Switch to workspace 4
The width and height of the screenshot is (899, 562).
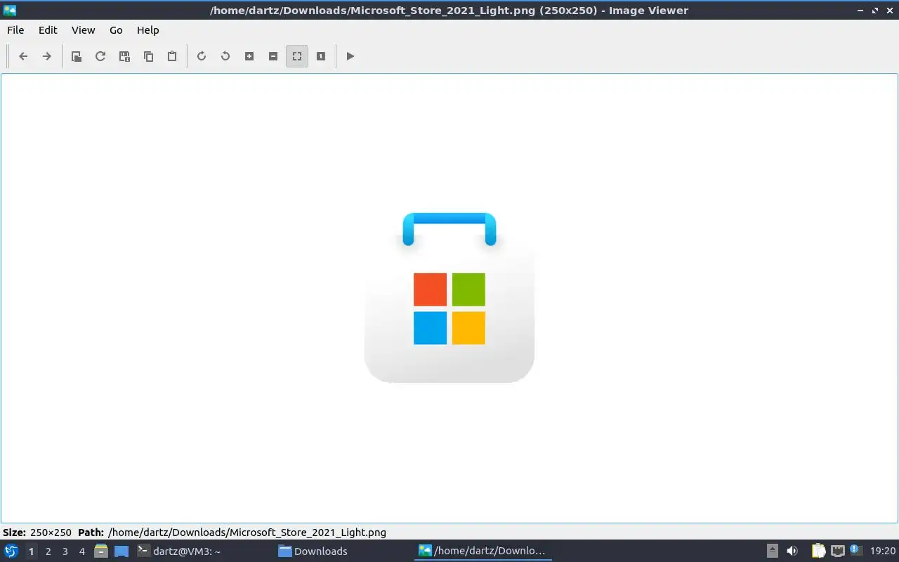pyautogui.click(x=81, y=551)
